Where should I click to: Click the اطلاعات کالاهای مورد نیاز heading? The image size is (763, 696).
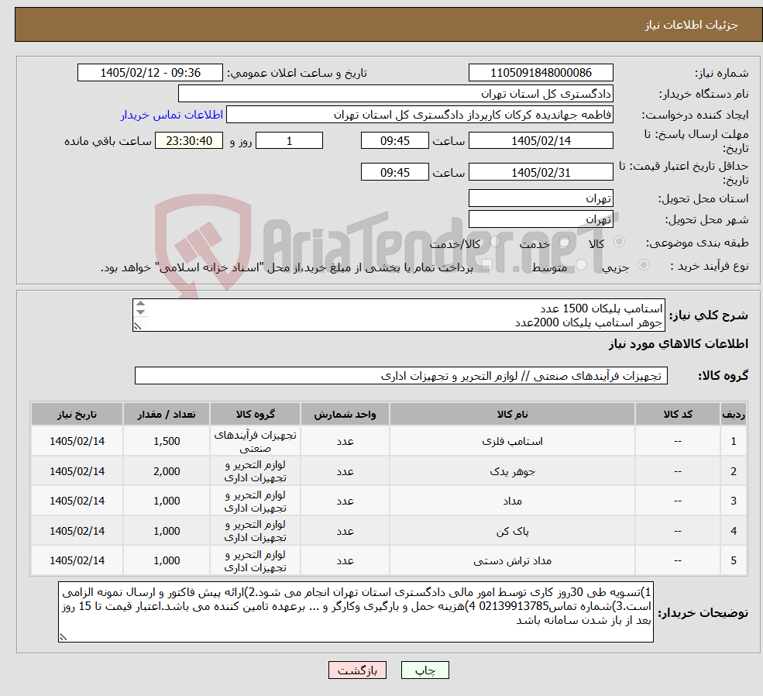pos(678,344)
